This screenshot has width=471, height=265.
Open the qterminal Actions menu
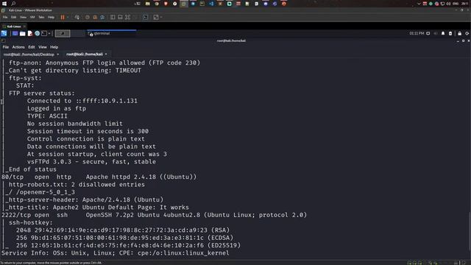point(18,47)
